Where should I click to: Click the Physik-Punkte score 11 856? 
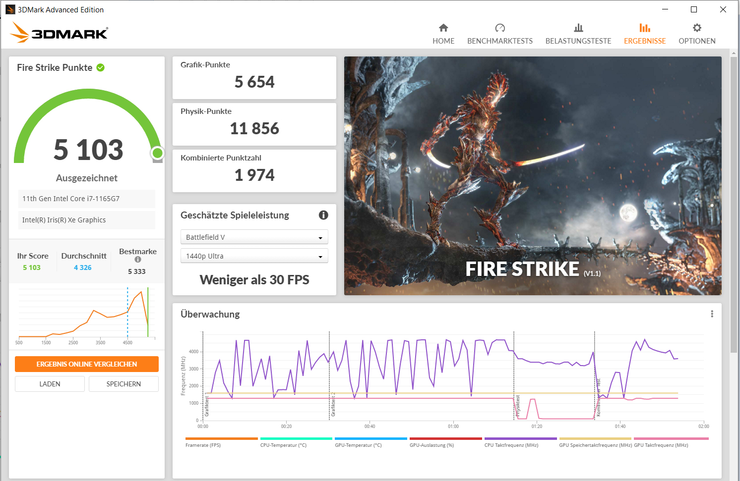click(254, 128)
